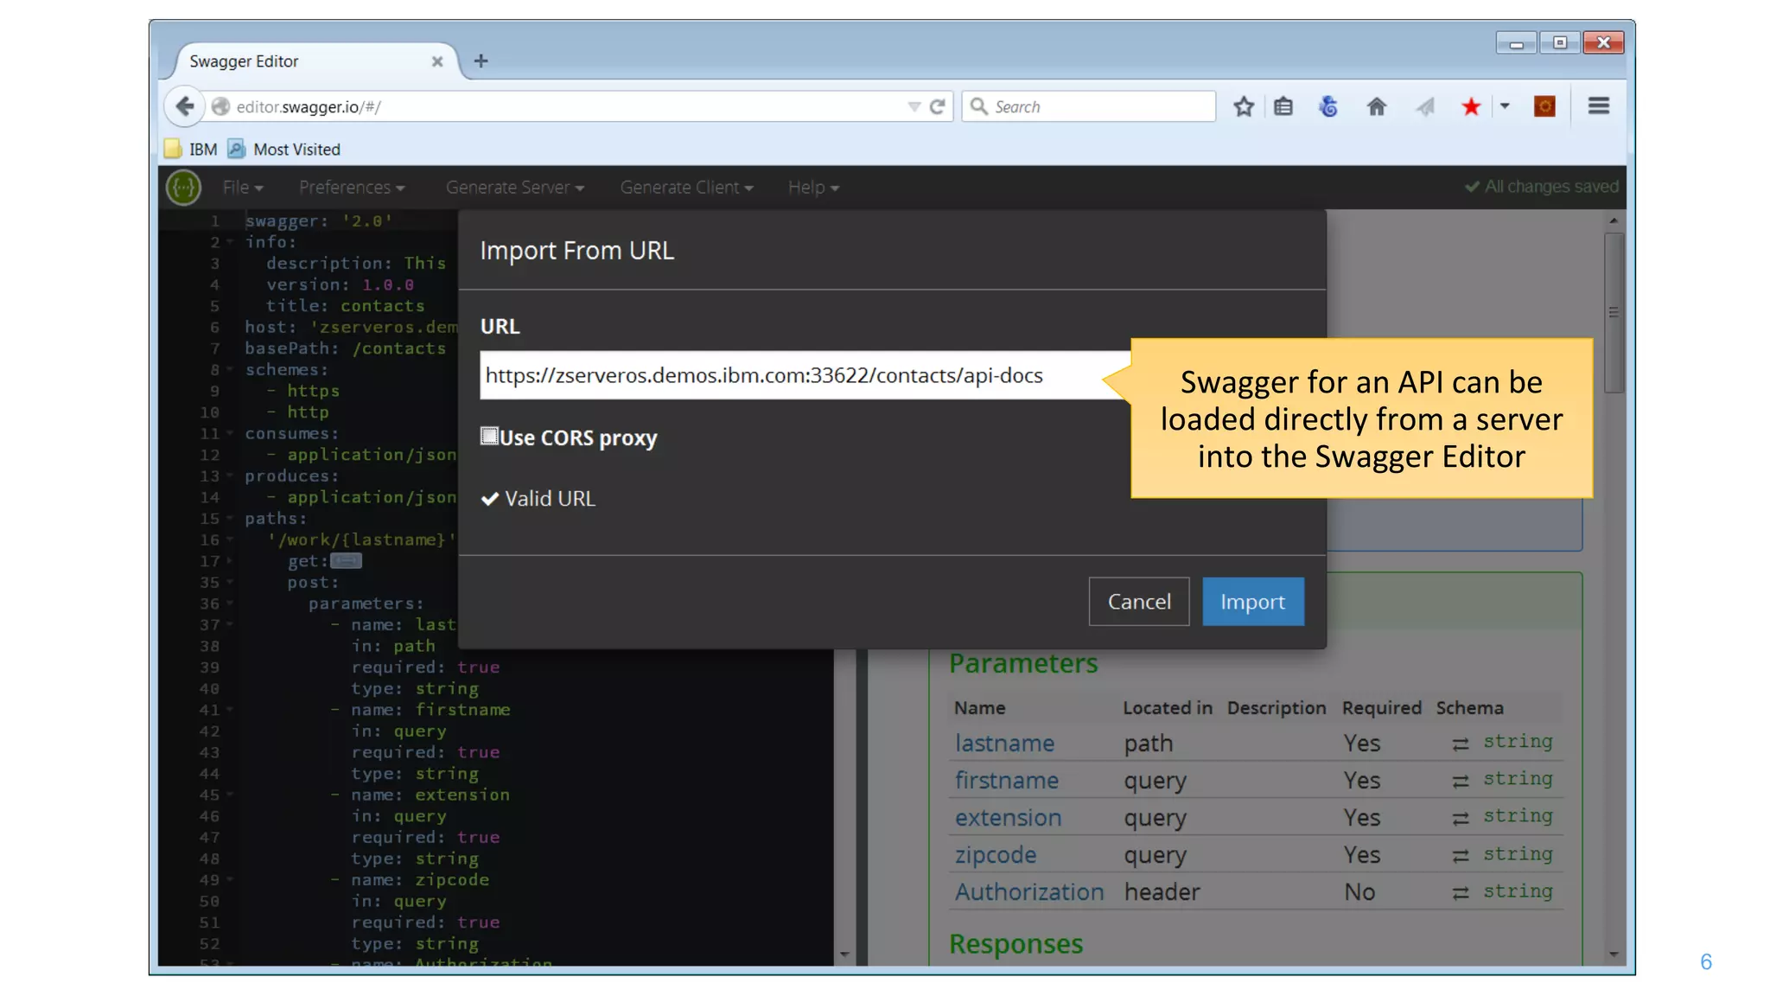Collapse the info section at line 2
Viewport: 1770px width, 996px height.
point(231,243)
